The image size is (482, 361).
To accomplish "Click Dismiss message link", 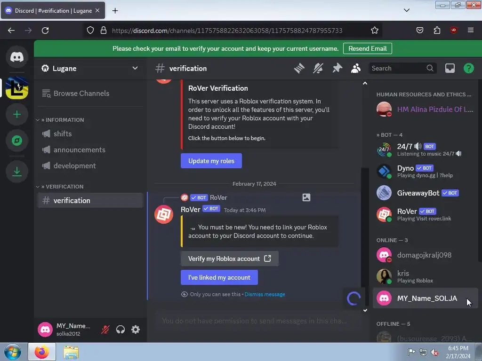I will click(265, 294).
